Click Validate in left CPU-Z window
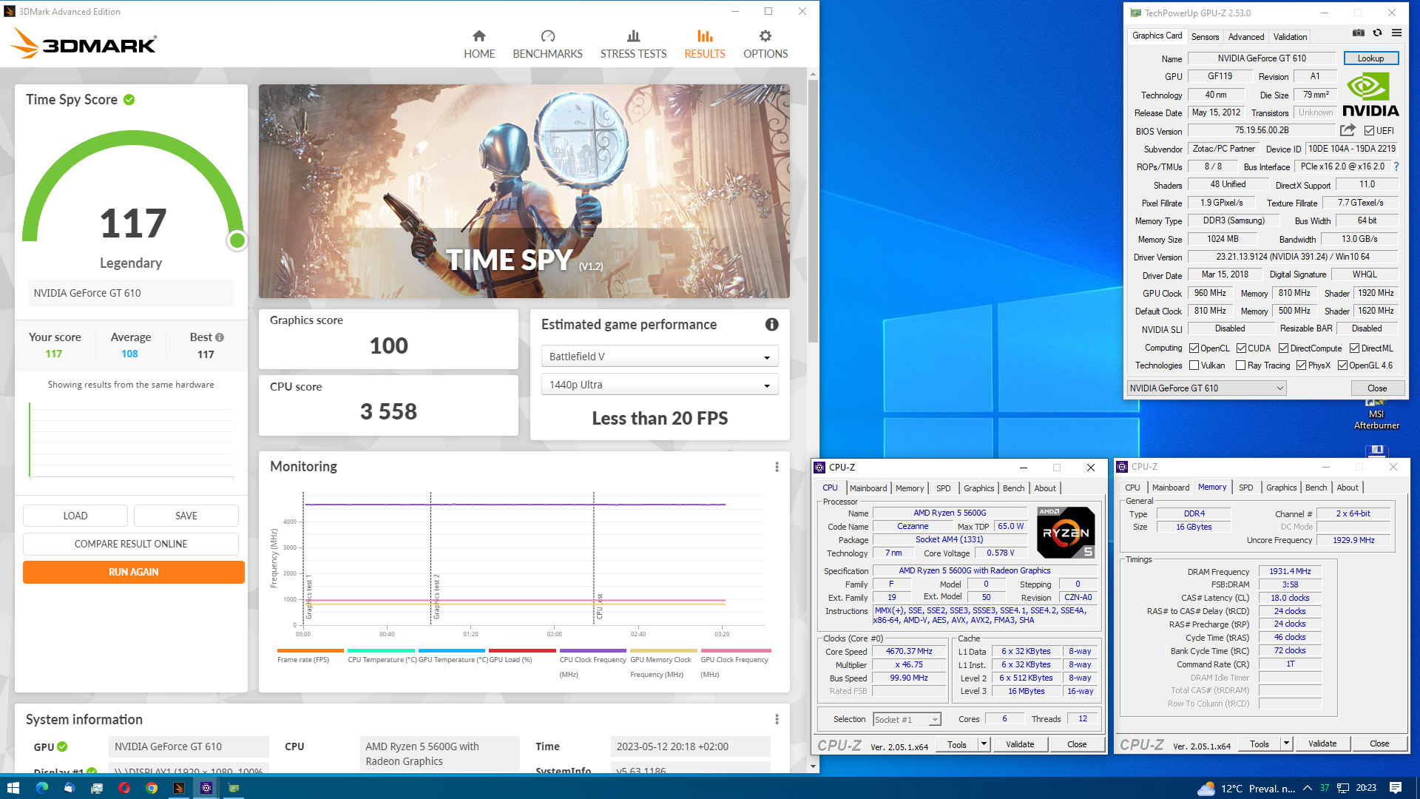This screenshot has height=799, width=1420. pos(1020,744)
